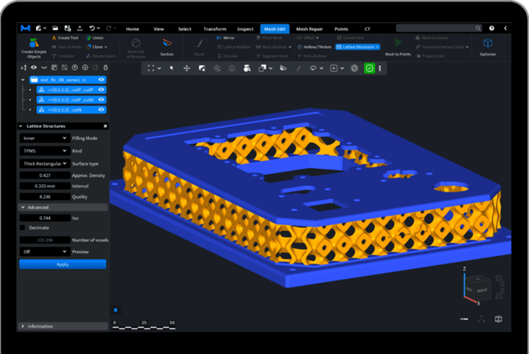
Task: Click the Union boolean tool
Action: pyautogui.click(x=96, y=38)
